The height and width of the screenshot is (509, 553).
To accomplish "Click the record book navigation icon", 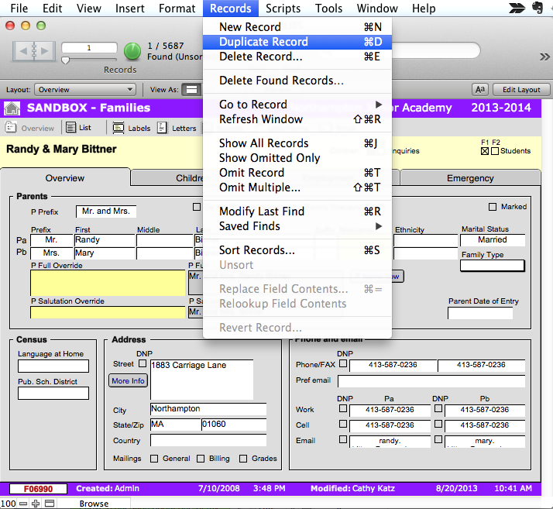I will 34,50.
